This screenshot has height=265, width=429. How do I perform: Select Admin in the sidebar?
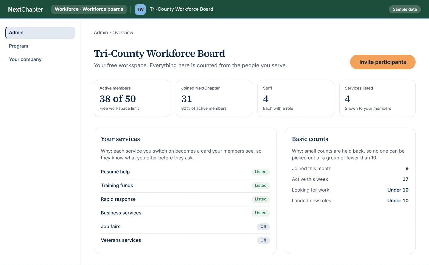click(40, 33)
